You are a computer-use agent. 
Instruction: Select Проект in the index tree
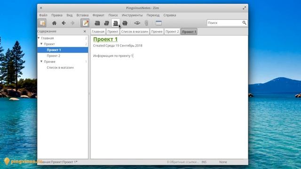pyautogui.click(x=49, y=44)
